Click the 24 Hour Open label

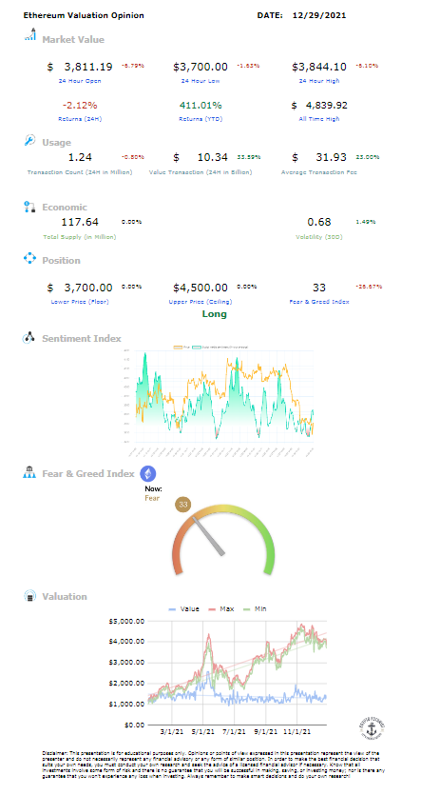(x=80, y=81)
